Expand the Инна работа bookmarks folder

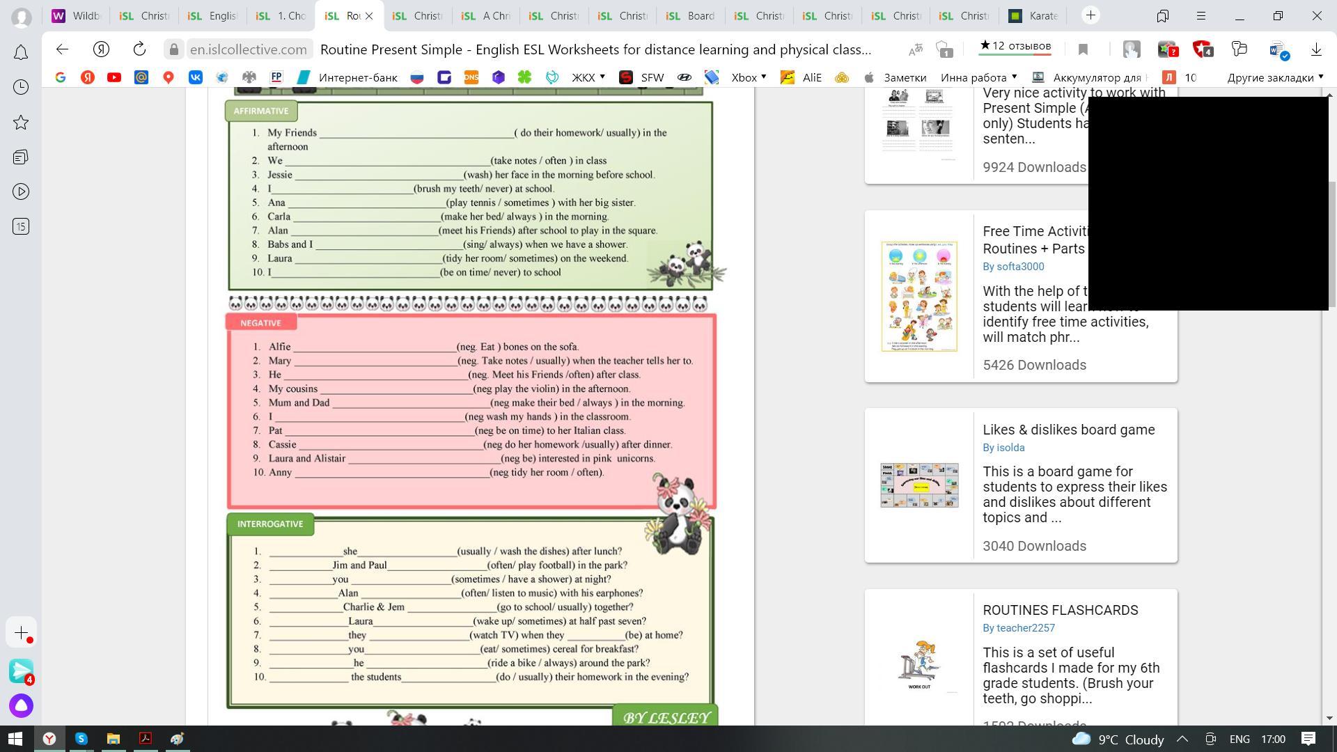point(978,77)
